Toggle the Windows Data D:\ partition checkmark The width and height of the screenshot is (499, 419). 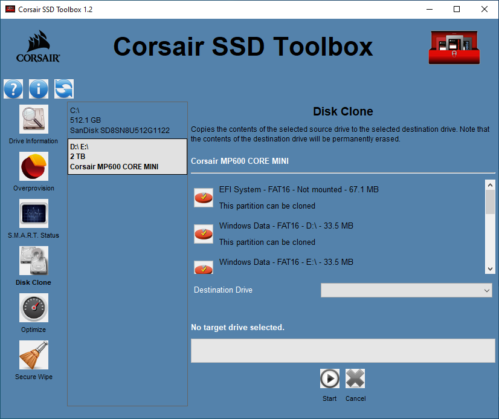[204, 233]
